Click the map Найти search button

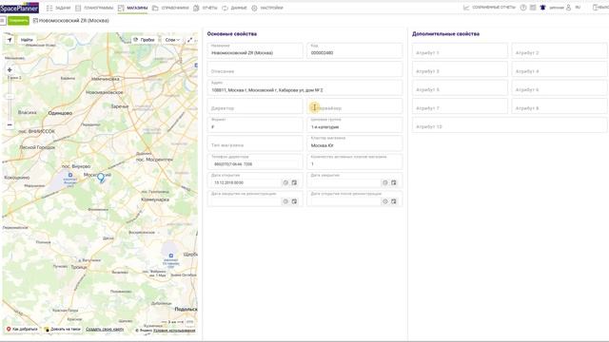[x=27, y=40]
